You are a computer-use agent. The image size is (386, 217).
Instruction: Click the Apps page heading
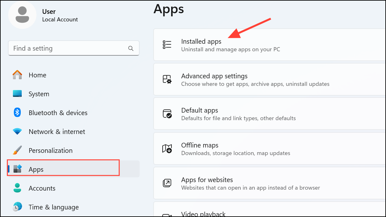click(x=169, y=9)
